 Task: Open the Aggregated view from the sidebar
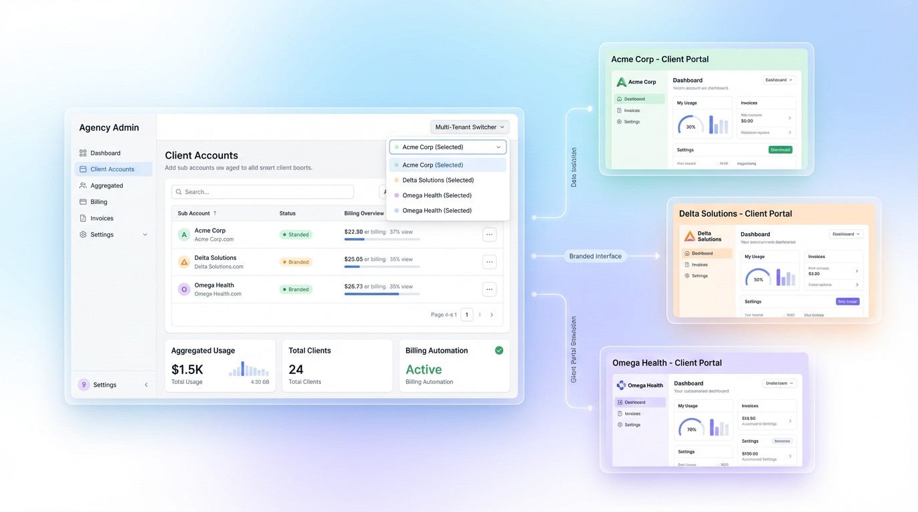[107, 185]
